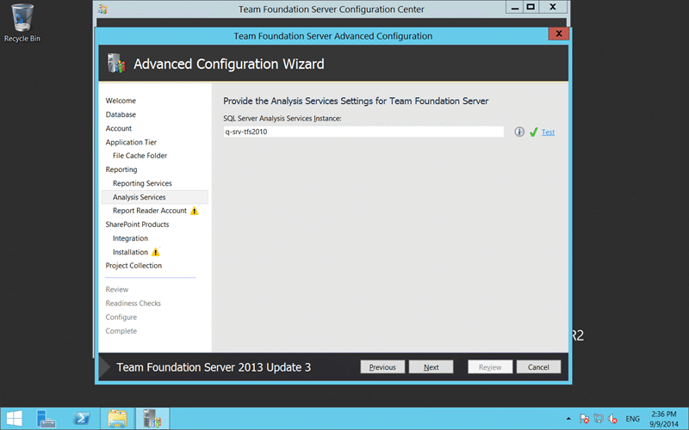Click the warning icon next to Installation
This screenshot has width=689, height=430.
(156, 252)
